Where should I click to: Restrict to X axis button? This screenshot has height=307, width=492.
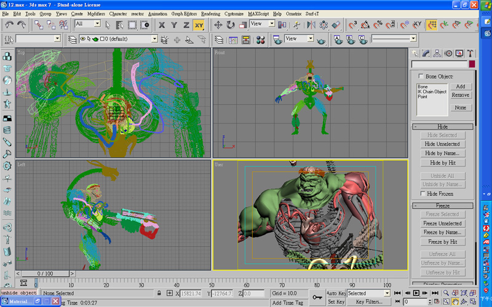click(x=162, y=25)
